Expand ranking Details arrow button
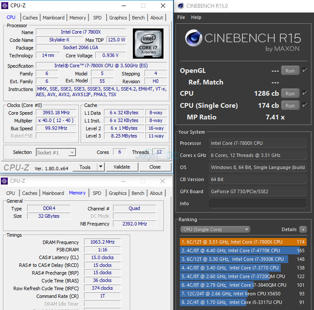 (x=303, y=229)
